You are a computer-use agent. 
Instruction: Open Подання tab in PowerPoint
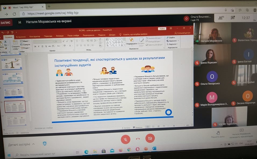pos(102,35)
